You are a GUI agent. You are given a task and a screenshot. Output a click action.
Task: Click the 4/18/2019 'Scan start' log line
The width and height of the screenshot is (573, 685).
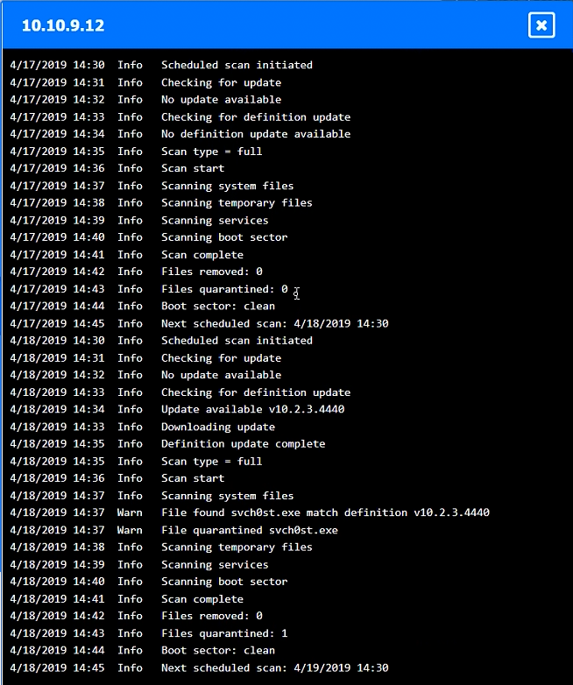pos(193,478)
